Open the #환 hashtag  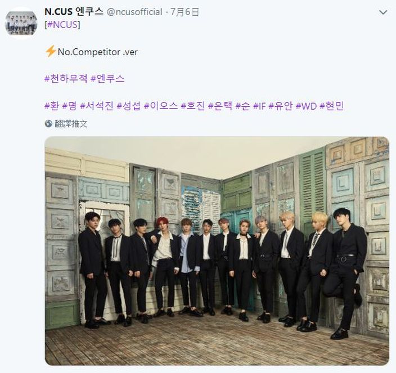click(x=52, y=106)
